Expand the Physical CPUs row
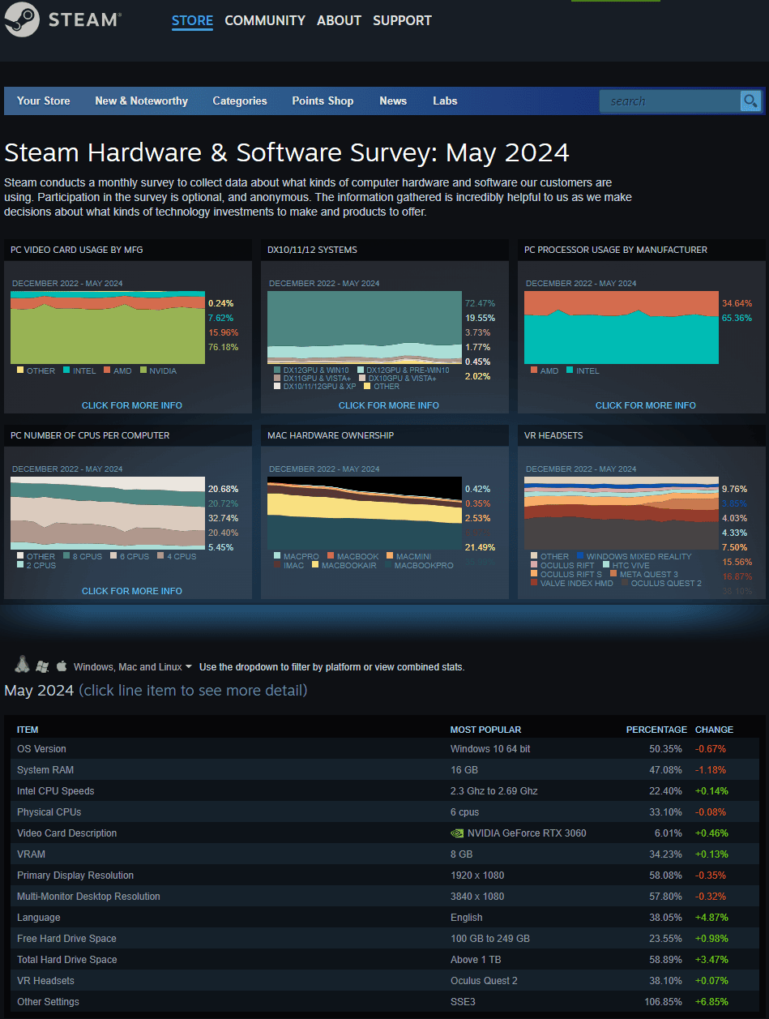Viewport: 769px width, 1019px height. (385, 812)
